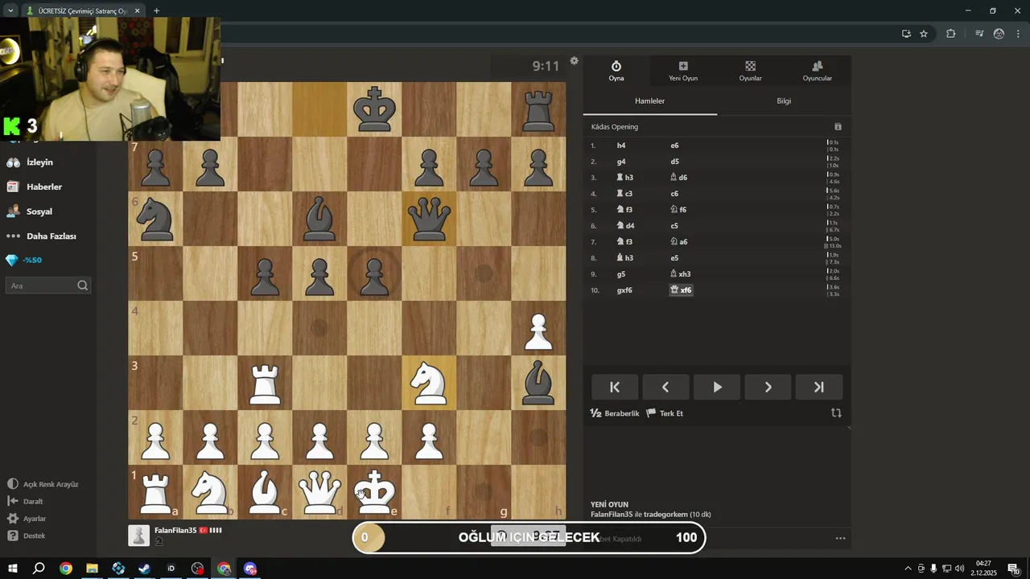Expand Daha Fazlası more menu
Screen dimensions: 1030x579
pyautogui.click(x=42, y=236)
